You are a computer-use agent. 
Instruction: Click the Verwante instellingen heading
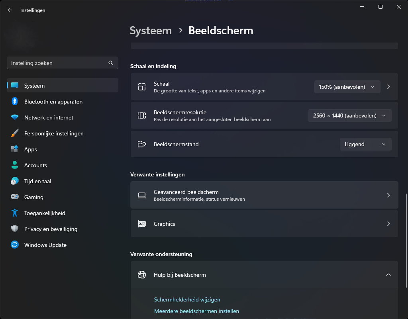click(157, 174)
